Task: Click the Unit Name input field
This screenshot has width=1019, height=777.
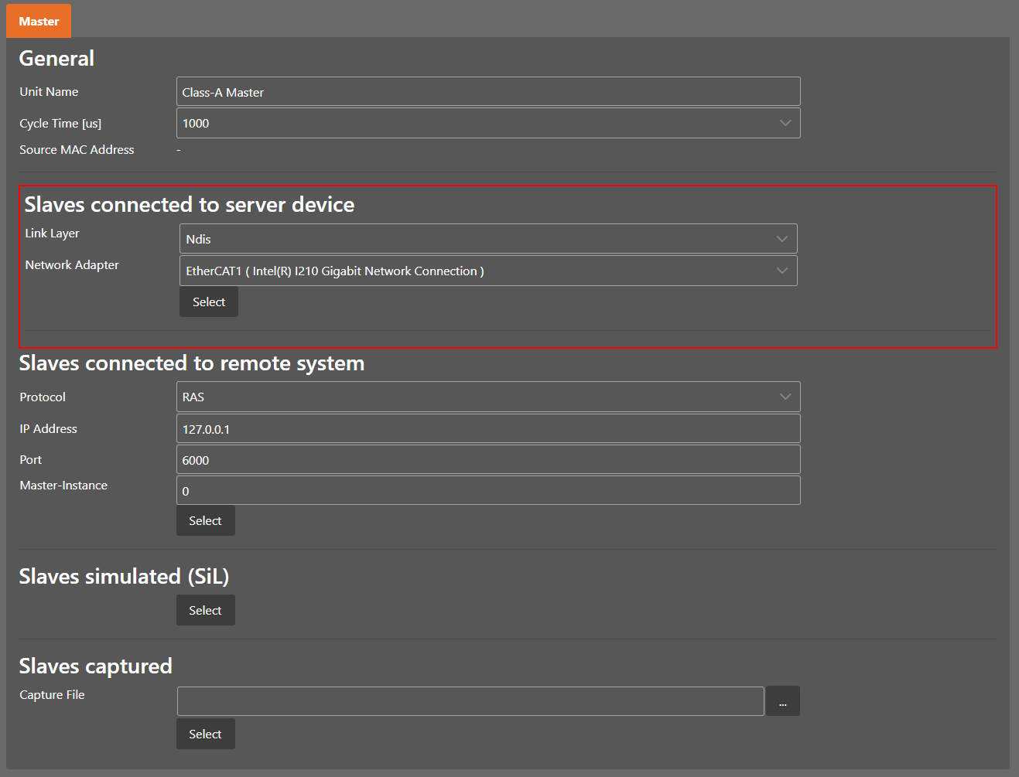Action: click(x=487, y=92)
